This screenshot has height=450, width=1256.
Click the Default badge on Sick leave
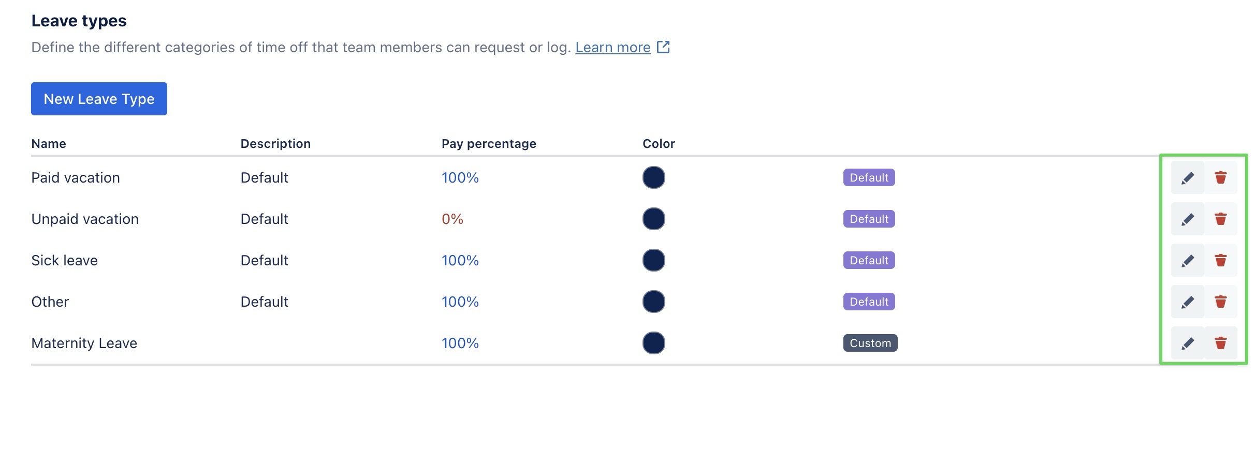point(869,260)
